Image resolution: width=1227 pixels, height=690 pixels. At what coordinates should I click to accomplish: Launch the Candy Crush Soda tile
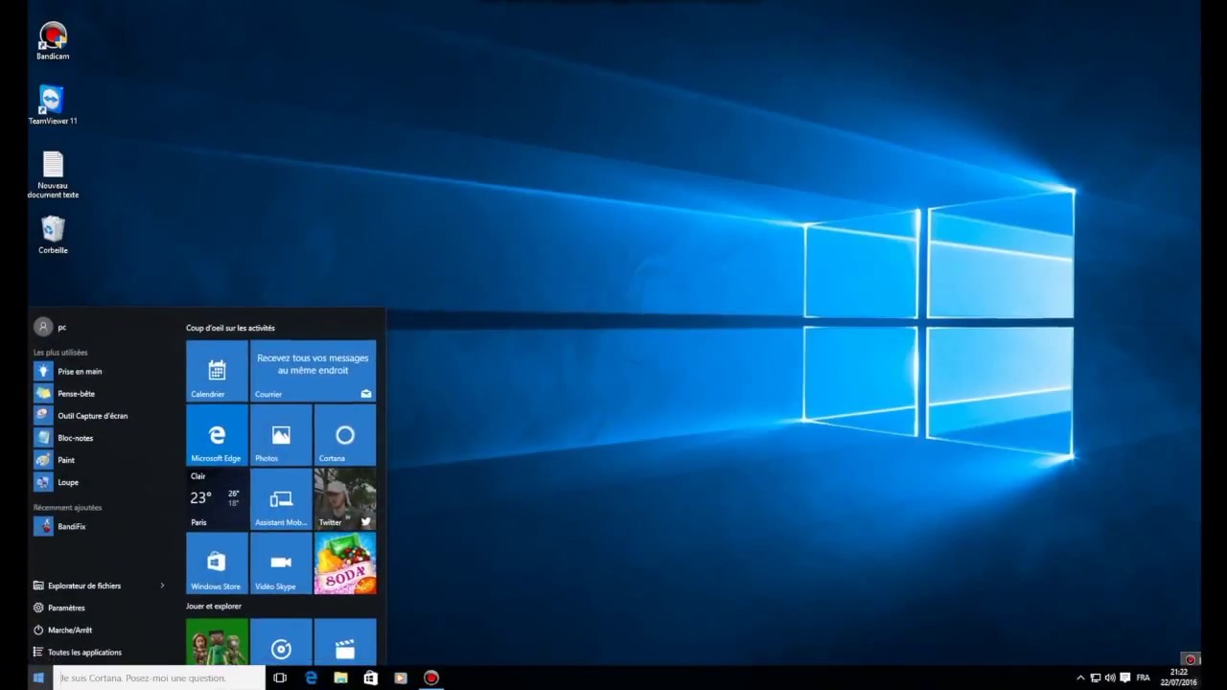(345, 563)
